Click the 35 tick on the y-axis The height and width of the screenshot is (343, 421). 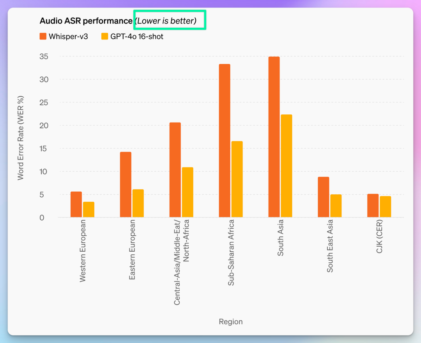pyautogui.click(x=44, y=57)
